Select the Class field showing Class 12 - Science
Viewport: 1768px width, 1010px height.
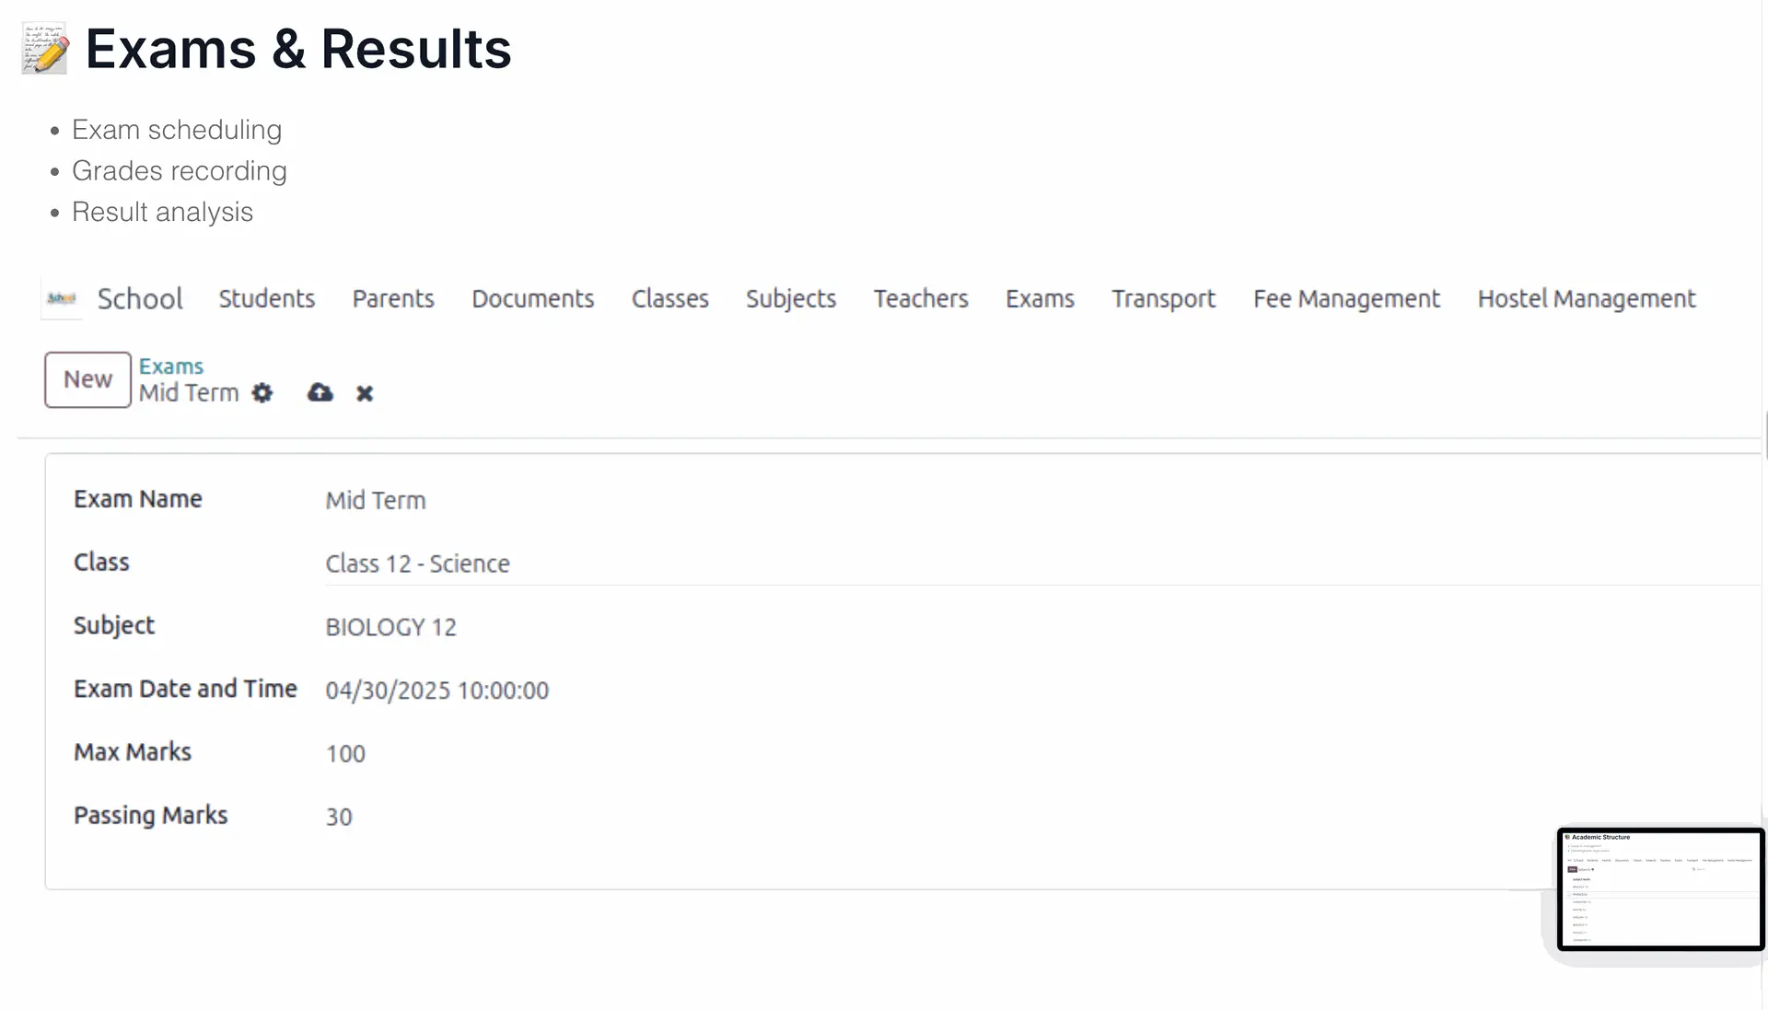point(1041,563)
